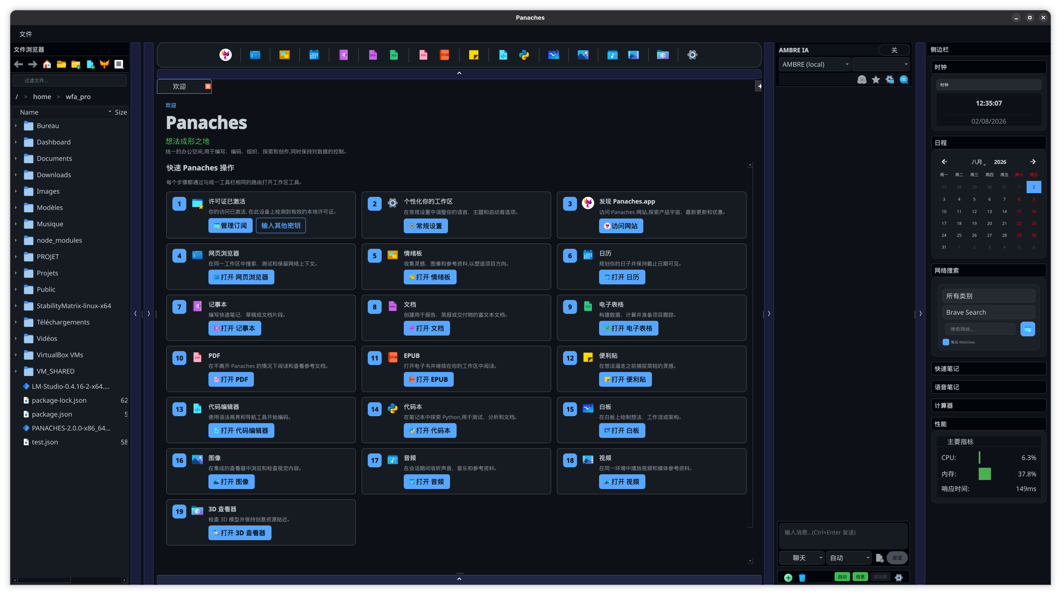Screen dimensions: 1061x595
Task: Open the notebook tool in the top toolbar
Action: click(344, 55)
